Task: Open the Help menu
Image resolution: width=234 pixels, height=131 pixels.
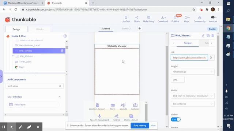Action: (186, 19)
